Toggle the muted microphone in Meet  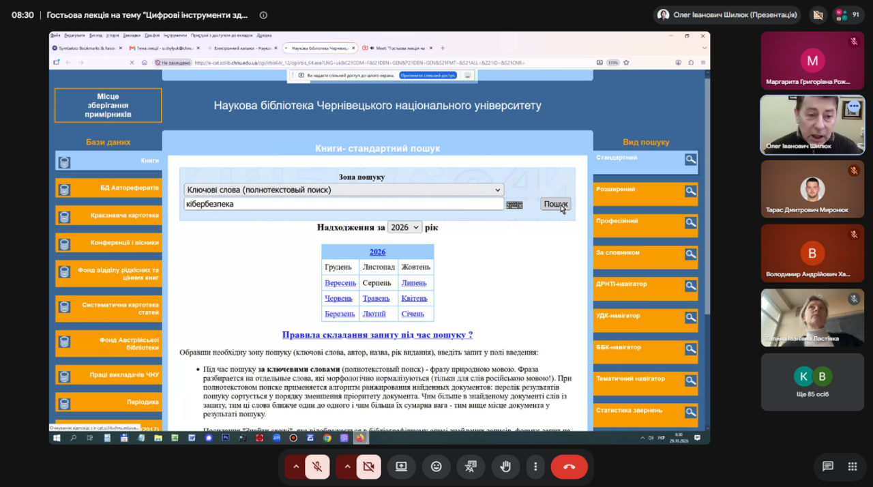coord(317,467)
